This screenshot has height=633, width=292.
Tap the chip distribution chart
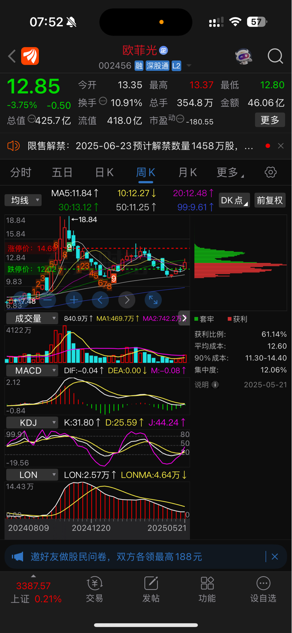[240, 263]
